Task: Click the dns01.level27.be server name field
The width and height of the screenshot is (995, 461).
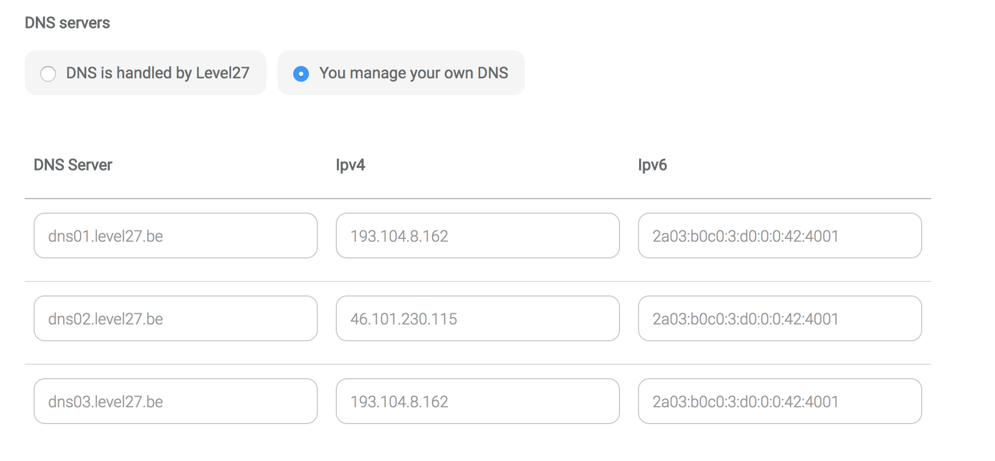Action: click(x=176, y=236)
